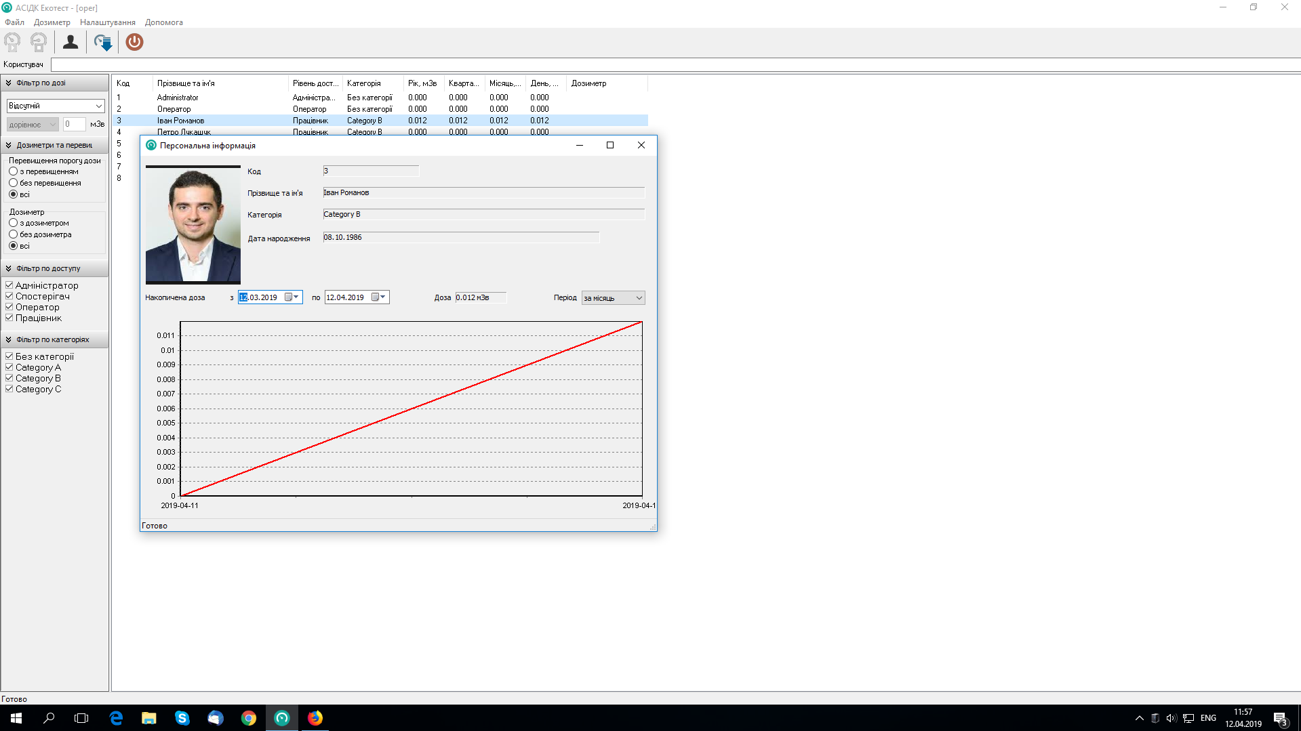Select 'з перевищенням' radio option
Screen dimensions: 1301x731
pos(14,171)
